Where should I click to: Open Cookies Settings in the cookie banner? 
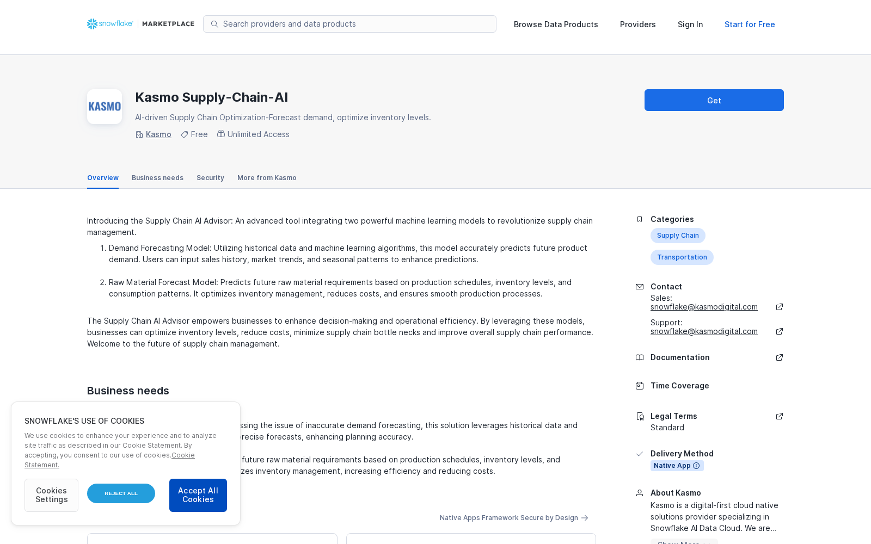[x=51, y=495]
